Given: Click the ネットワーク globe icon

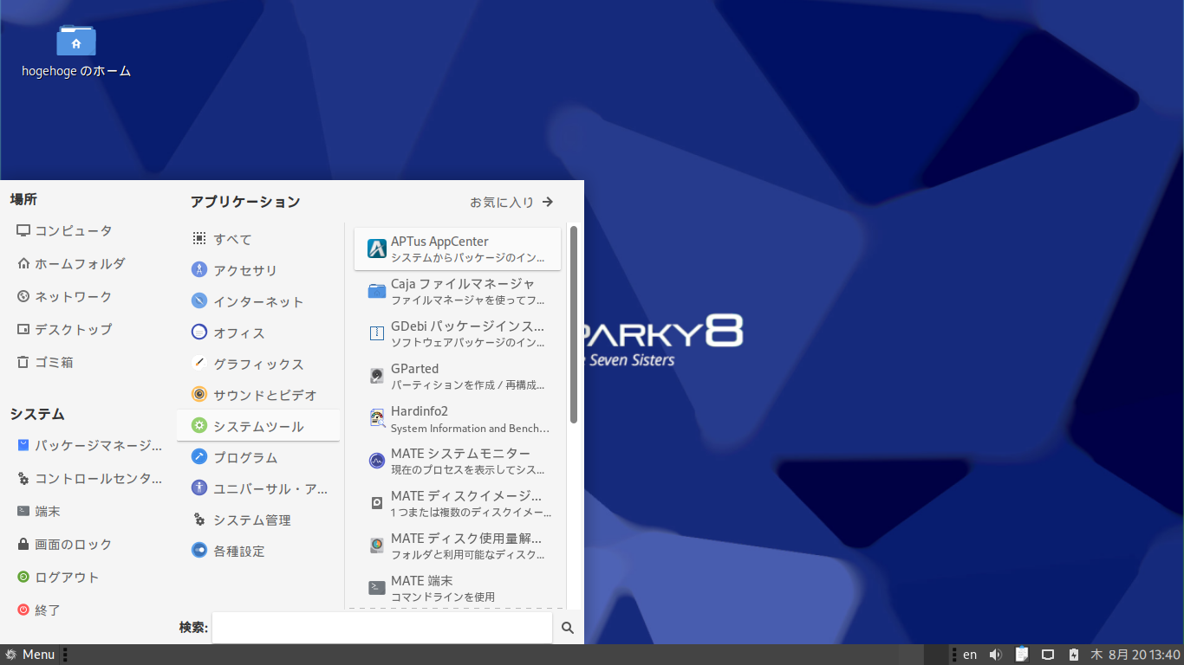Looking at the screenshot, I should 23,296.
